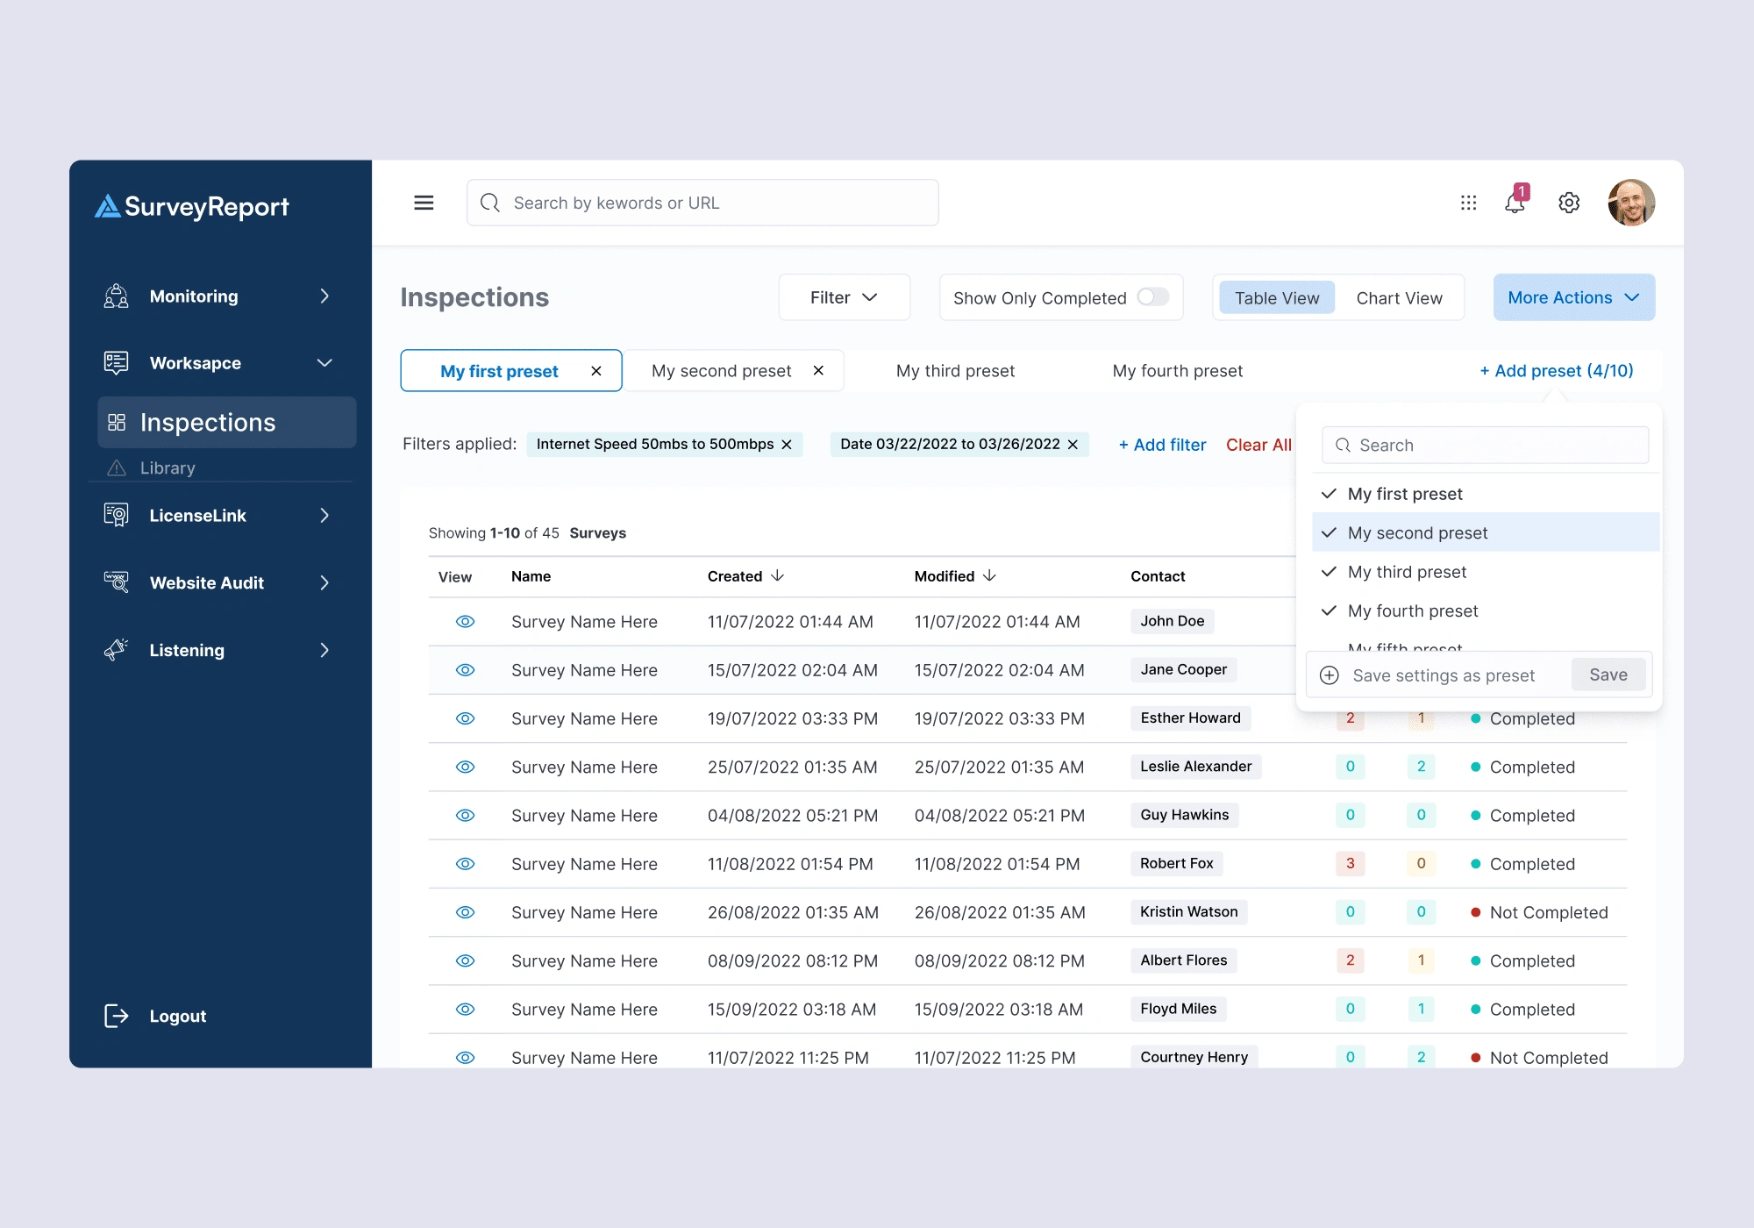
Task: Click Clear All filters
Action: [x=1258, y=445]
